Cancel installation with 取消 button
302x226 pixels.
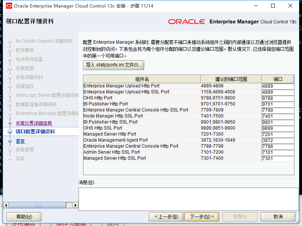tap(278, 217)
